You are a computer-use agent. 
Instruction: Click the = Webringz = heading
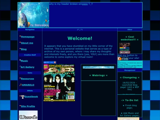click(98, 76)
